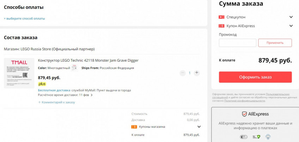Open the TMALL product image
This screenshot has width=299, height=142.
point(19,73)
